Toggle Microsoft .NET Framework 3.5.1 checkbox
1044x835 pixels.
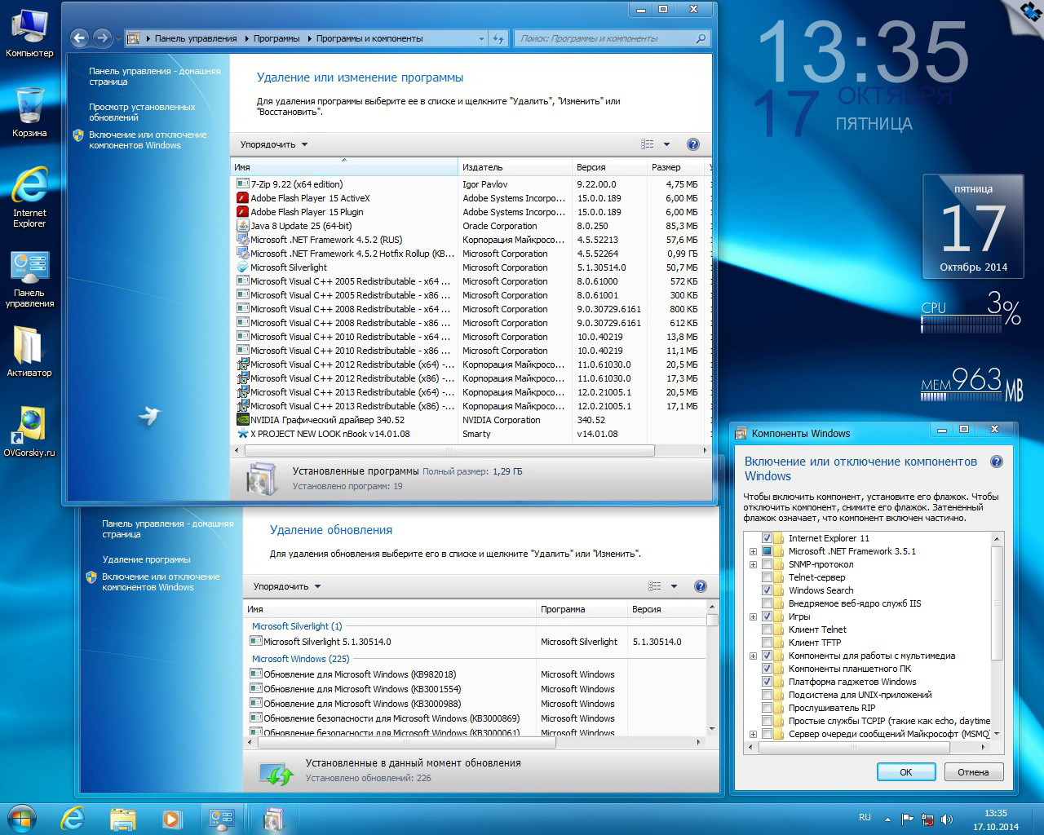767,551
